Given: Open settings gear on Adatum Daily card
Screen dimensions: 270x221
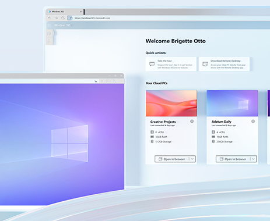Looking at the screenshot, I should point(253,122).
